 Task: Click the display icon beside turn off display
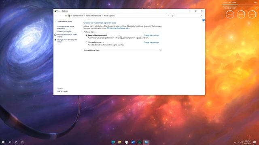tap(55, 35)
